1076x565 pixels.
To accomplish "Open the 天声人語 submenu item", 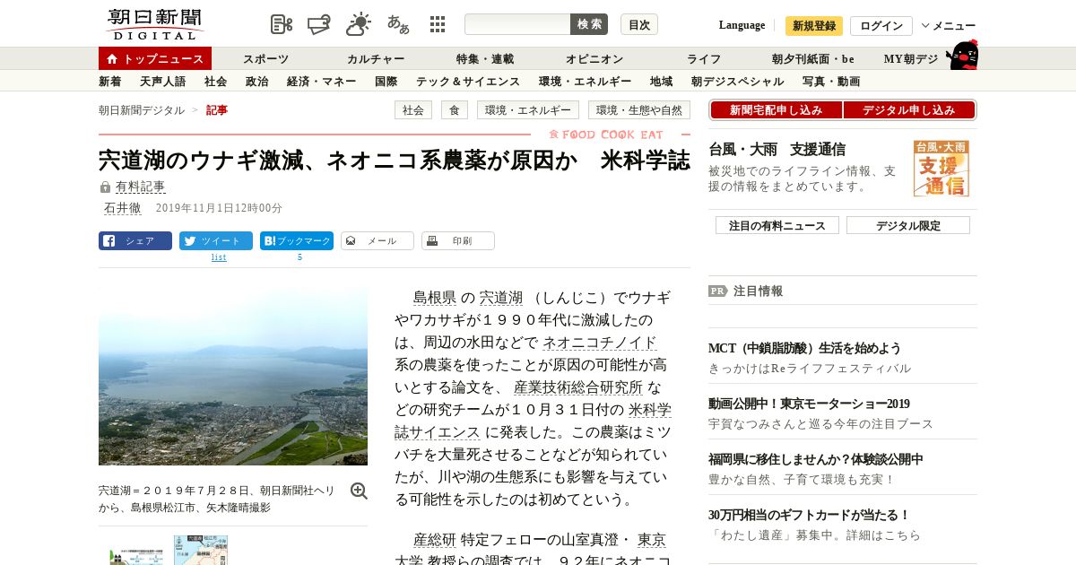I will tap(163, 82).
